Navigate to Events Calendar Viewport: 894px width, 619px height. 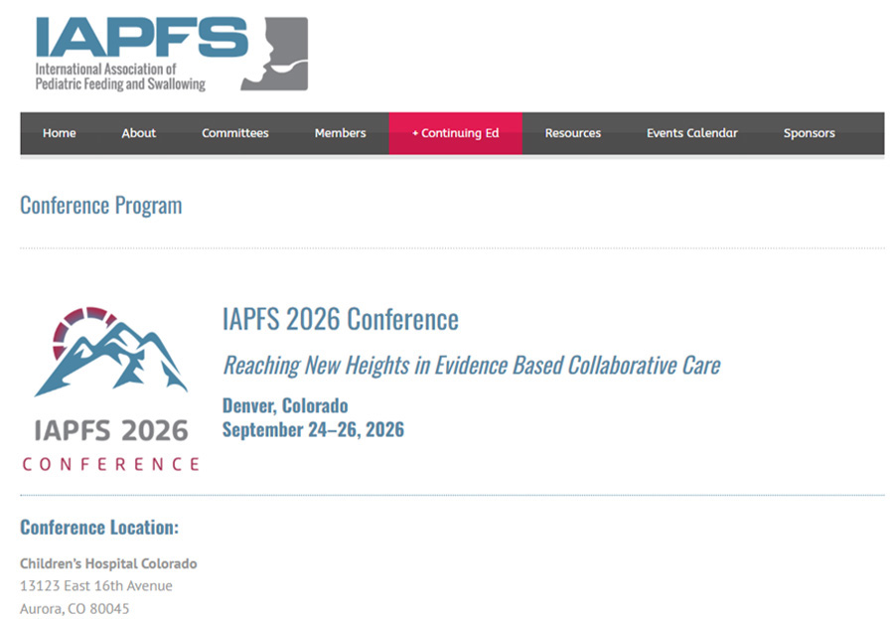pyautogui.click(x=692, y=133)
